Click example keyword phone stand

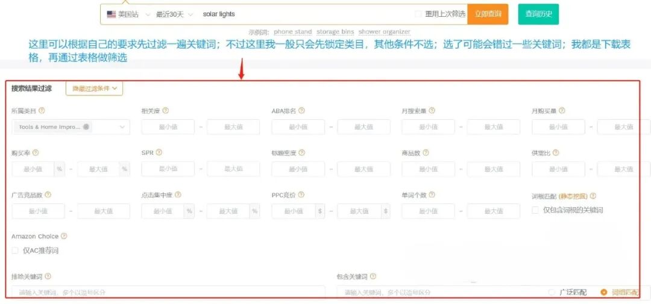(293, 32)
